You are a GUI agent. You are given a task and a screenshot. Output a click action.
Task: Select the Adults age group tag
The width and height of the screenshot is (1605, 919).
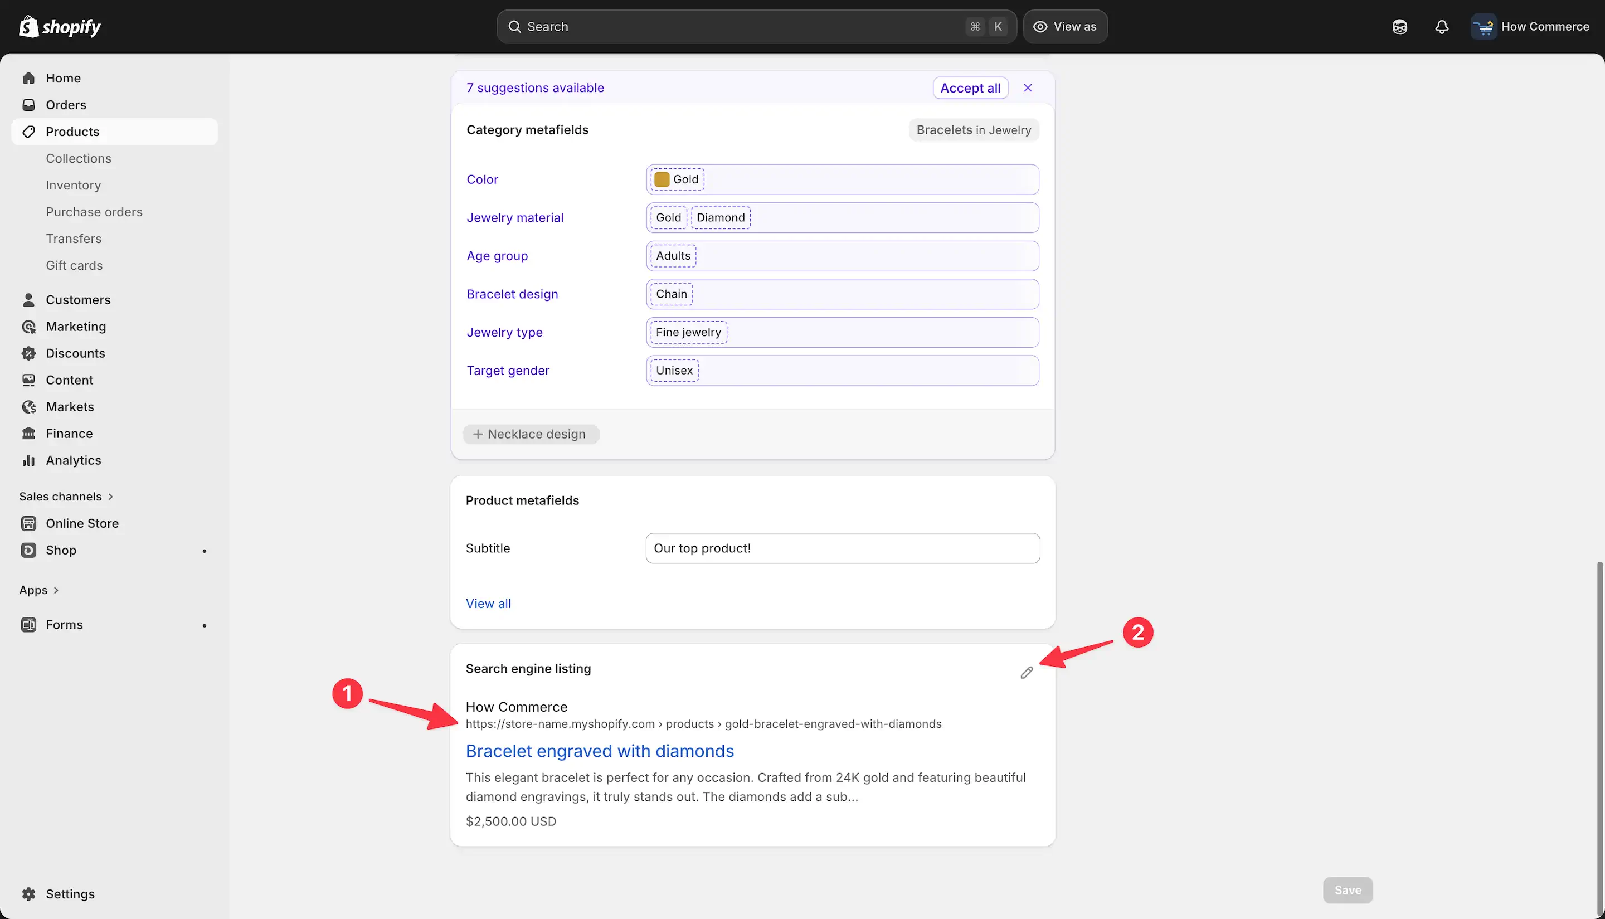point(673,256)
